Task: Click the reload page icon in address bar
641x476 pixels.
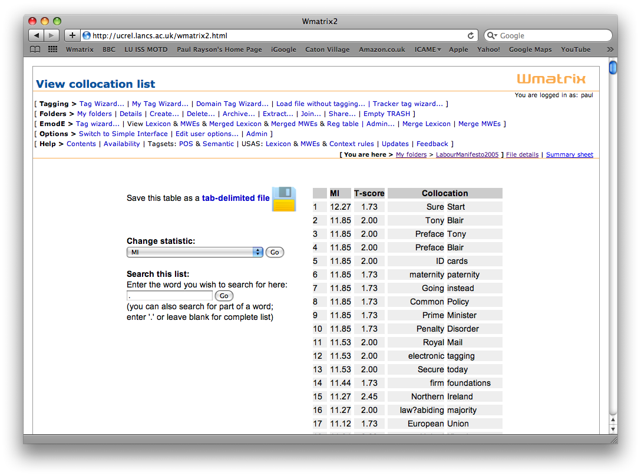Action: coord(471,35)
